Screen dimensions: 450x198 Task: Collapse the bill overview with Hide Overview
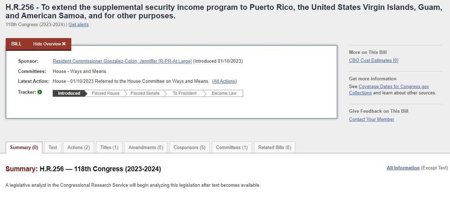tap(50, 44)
